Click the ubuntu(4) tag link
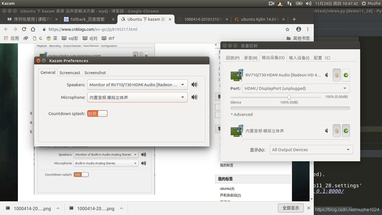Image resolution: width=382 pixels, height=215 pixels. (x=227, y=189)
